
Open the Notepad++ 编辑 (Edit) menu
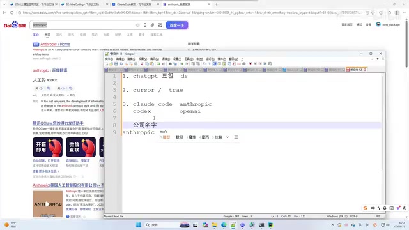click(x=120, y=59)
